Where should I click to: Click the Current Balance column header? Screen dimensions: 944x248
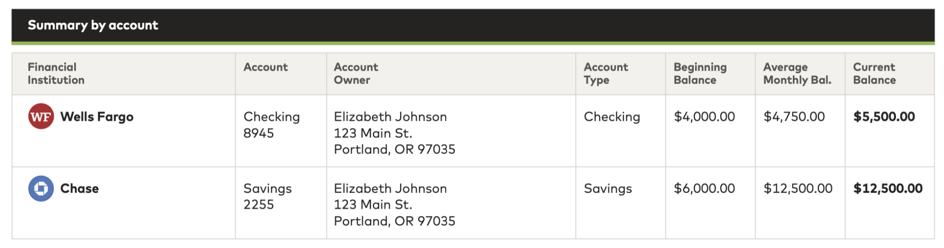(x=874, y=73)
